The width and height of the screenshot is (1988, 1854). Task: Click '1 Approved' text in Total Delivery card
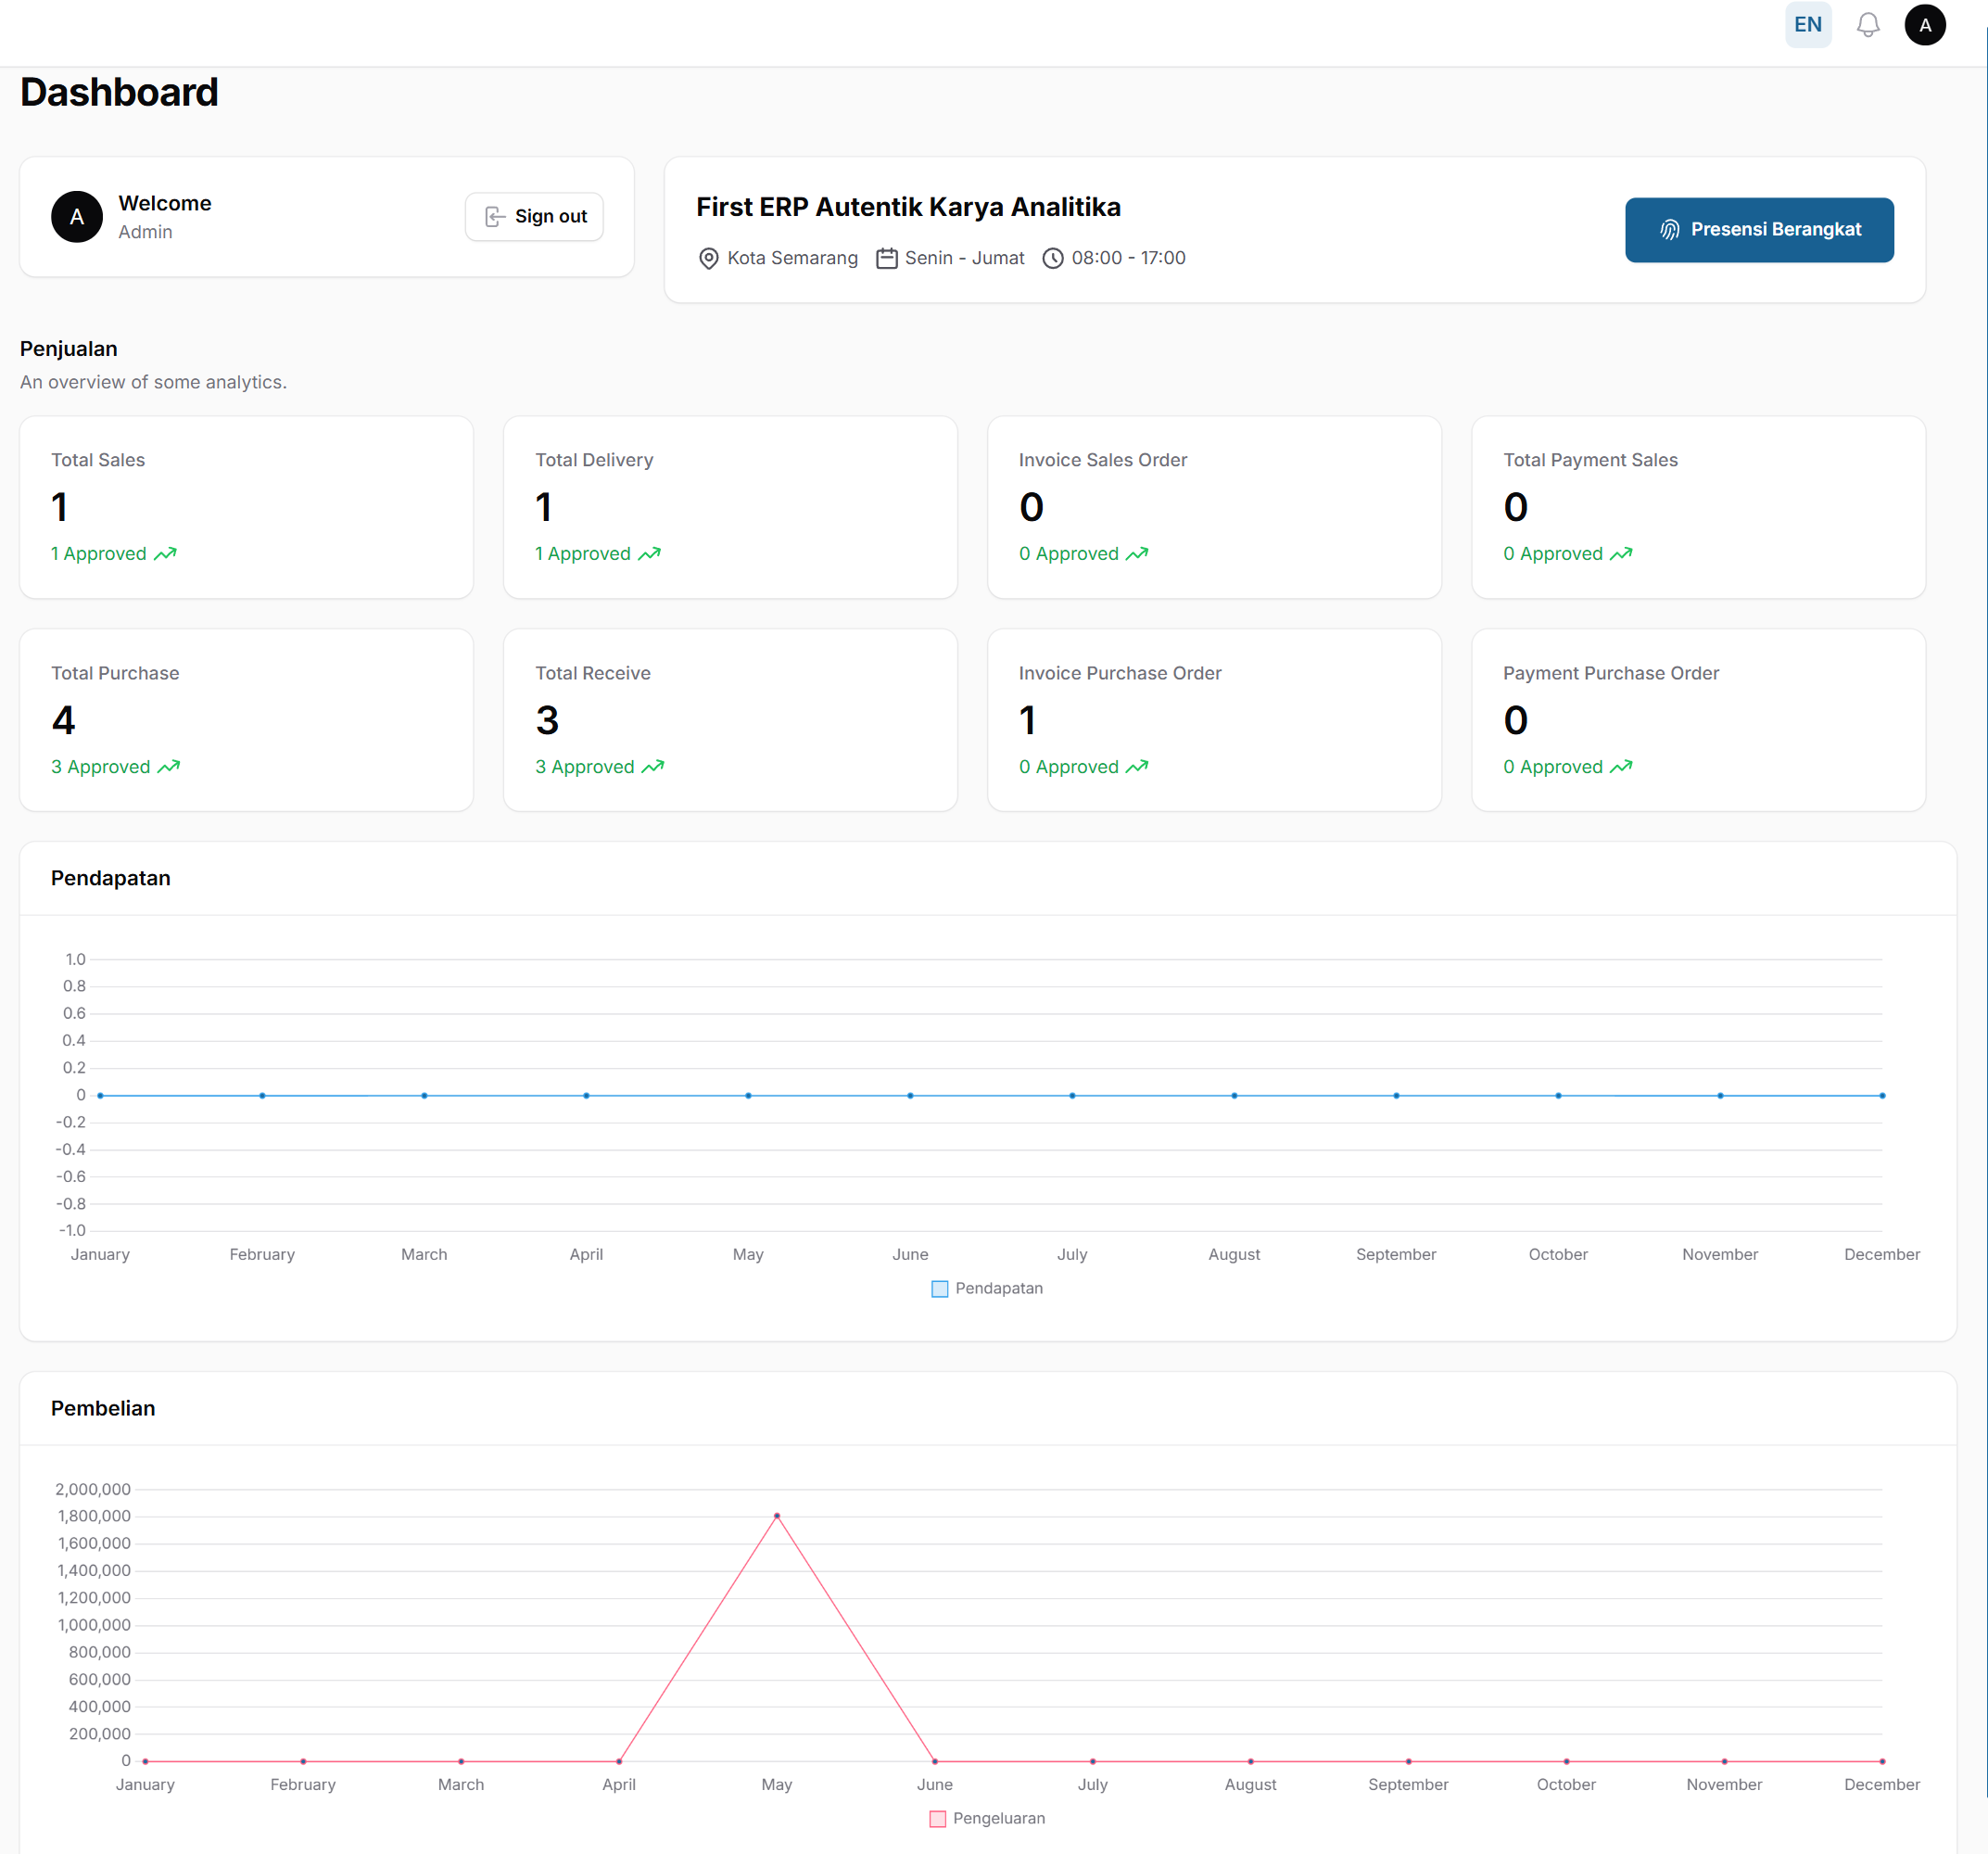coord(582,554)
